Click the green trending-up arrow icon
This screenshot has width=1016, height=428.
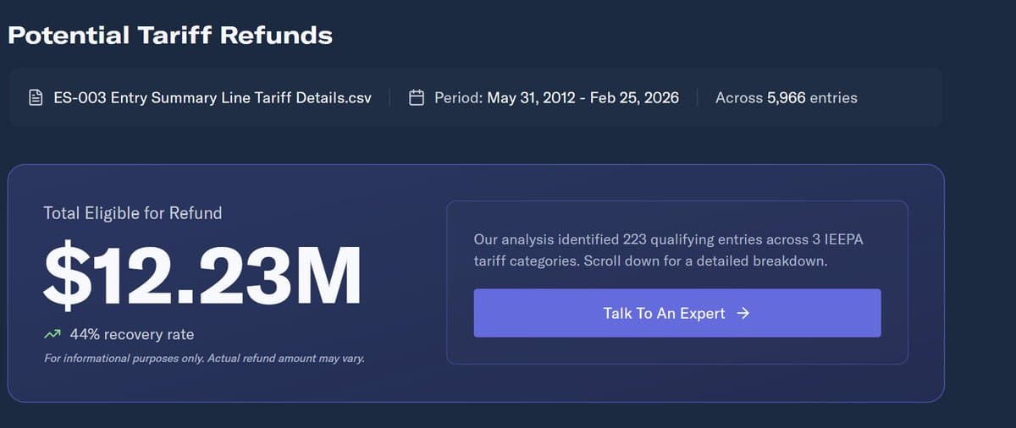[52, 335]
